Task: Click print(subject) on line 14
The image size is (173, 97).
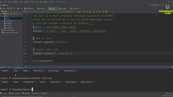Action: coord(43,61)
